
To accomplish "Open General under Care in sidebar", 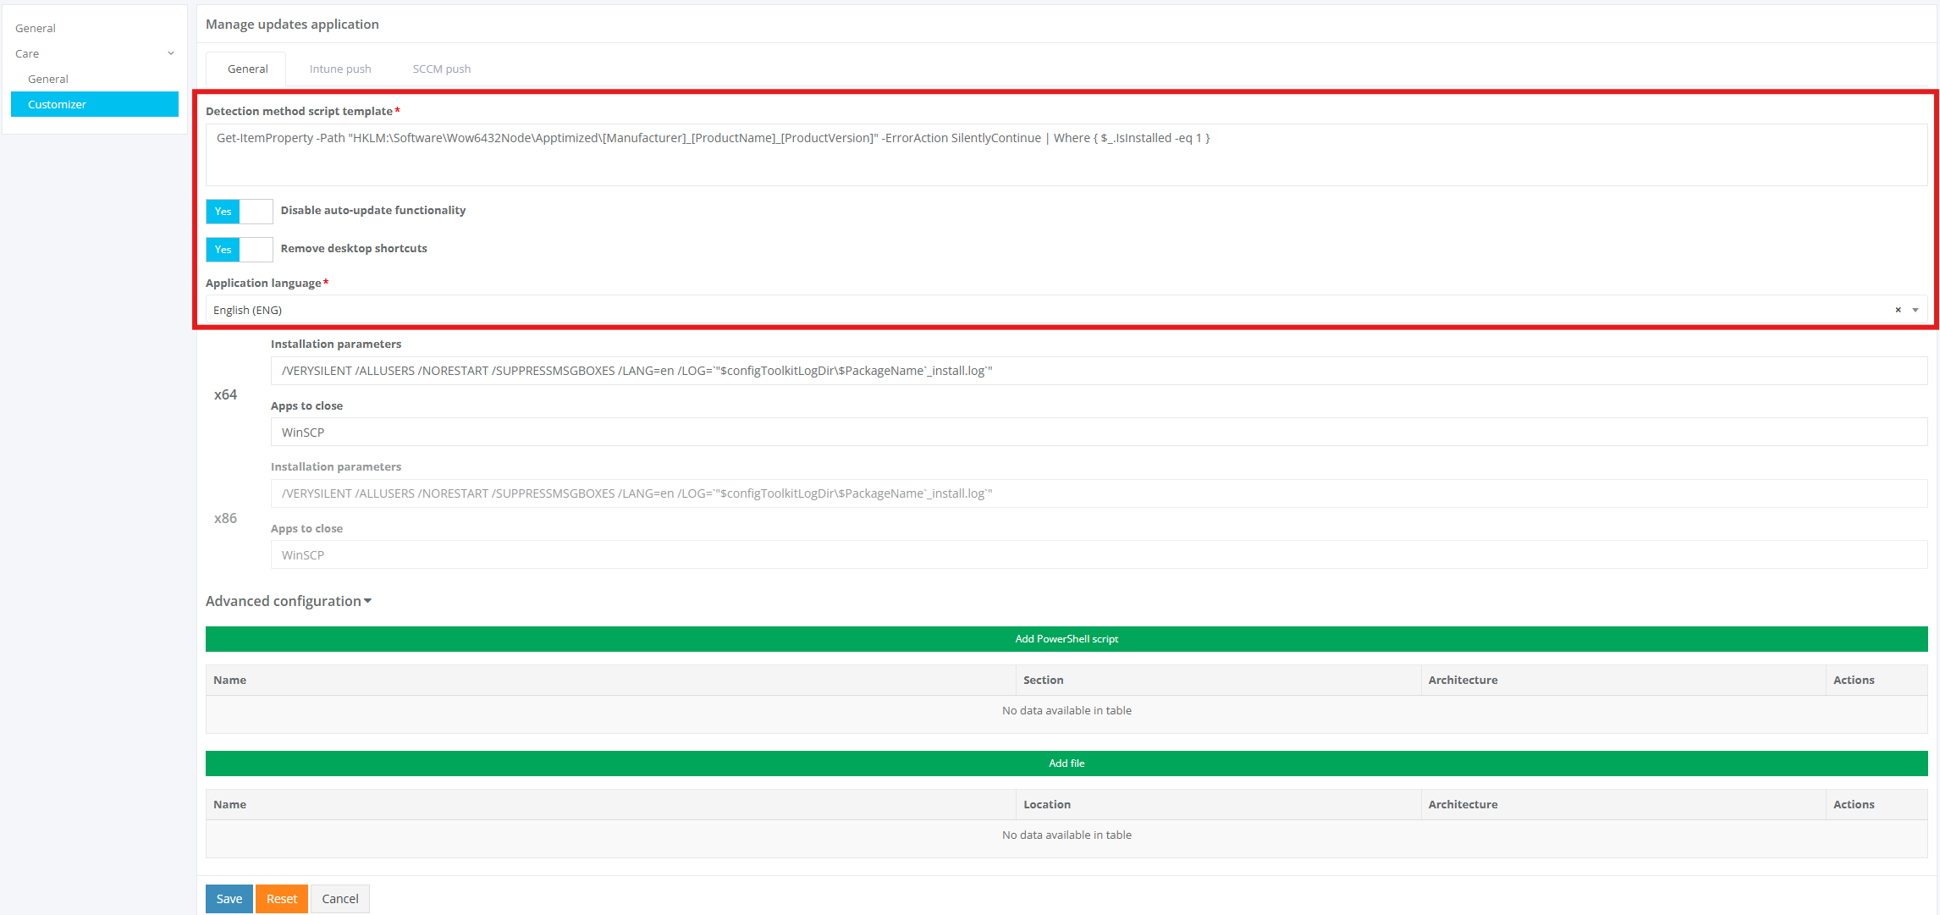I will click(48, 79).
